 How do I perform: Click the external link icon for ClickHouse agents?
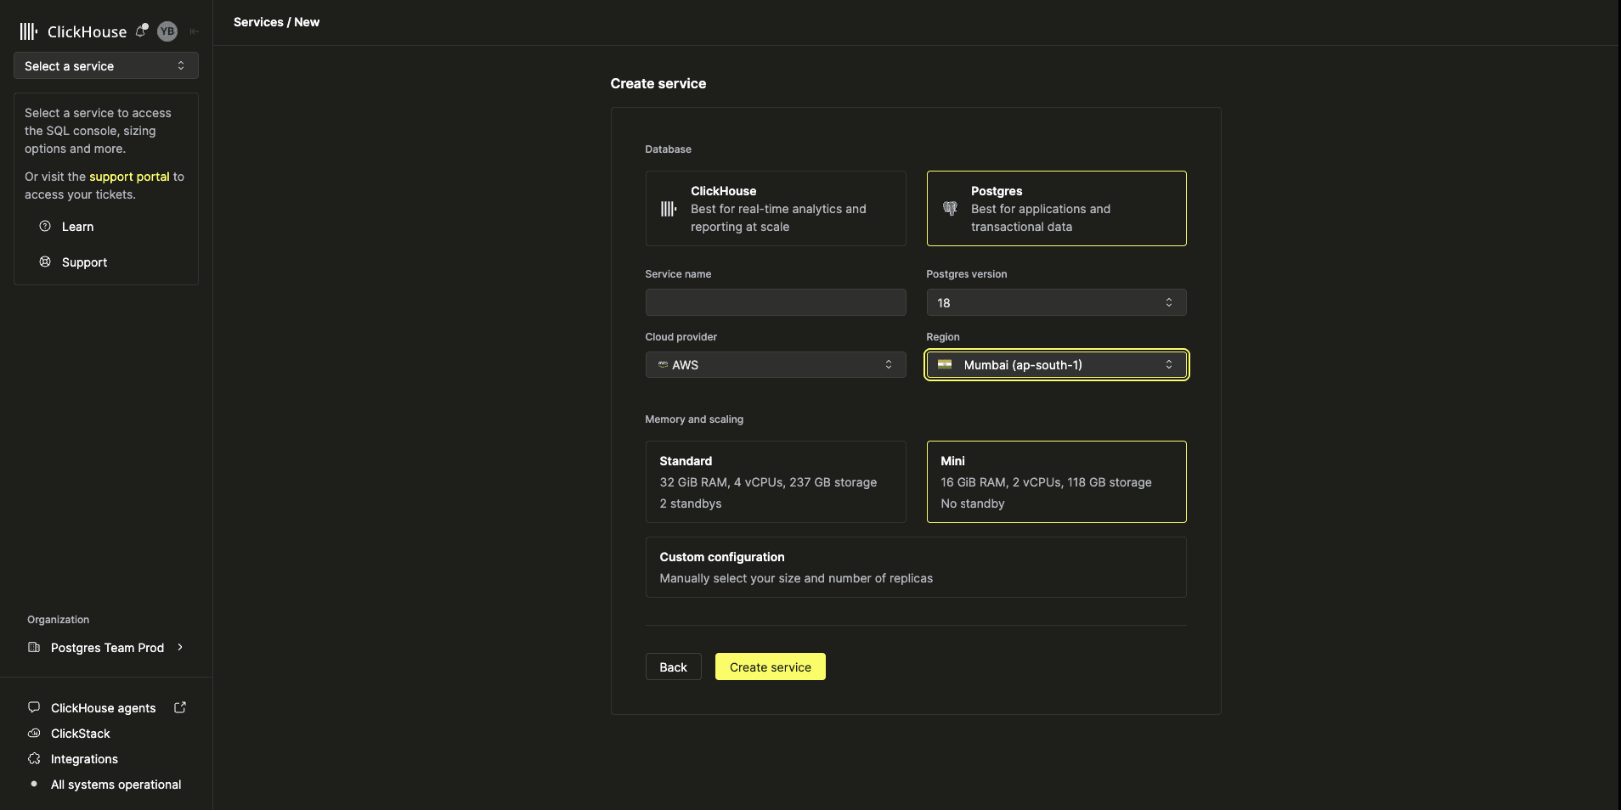pos(180,707)
